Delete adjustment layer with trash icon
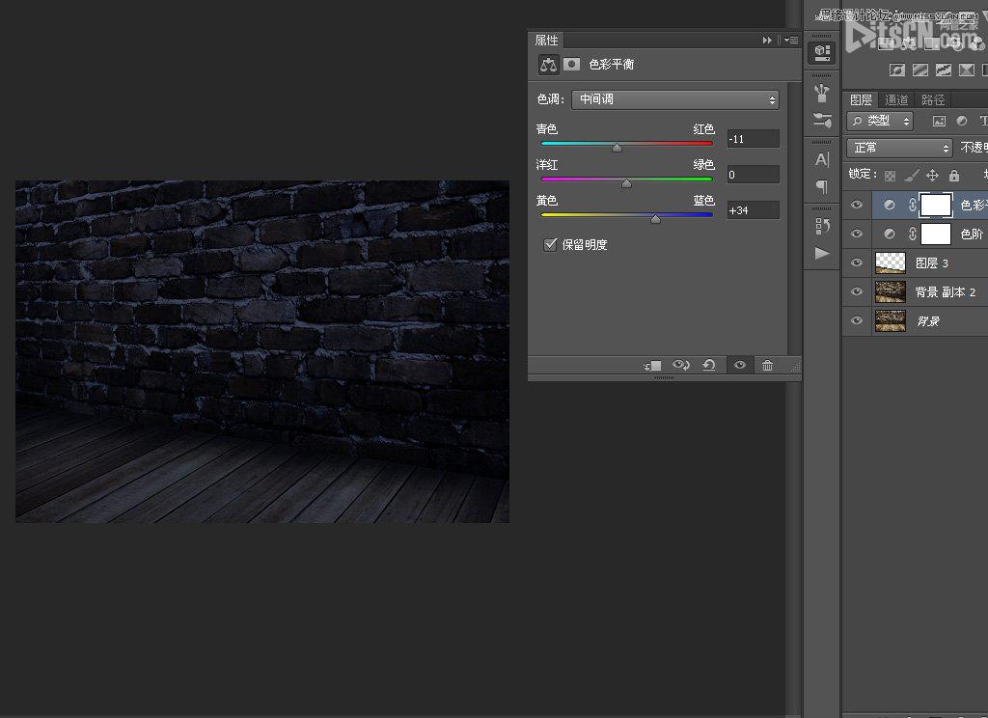The width and height of the screenshot is (988, 718). tap(767, 366)
